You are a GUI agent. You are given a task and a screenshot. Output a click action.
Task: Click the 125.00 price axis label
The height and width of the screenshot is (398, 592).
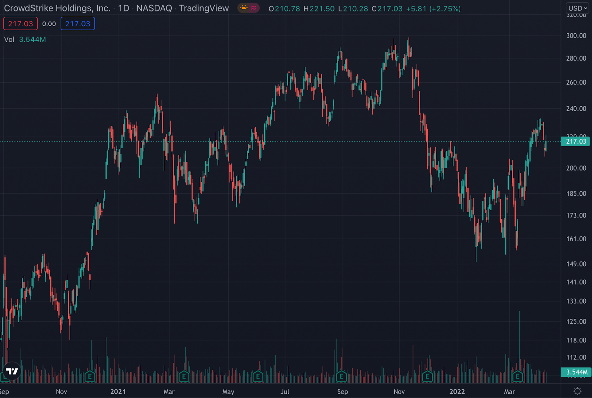coord(576,321)
